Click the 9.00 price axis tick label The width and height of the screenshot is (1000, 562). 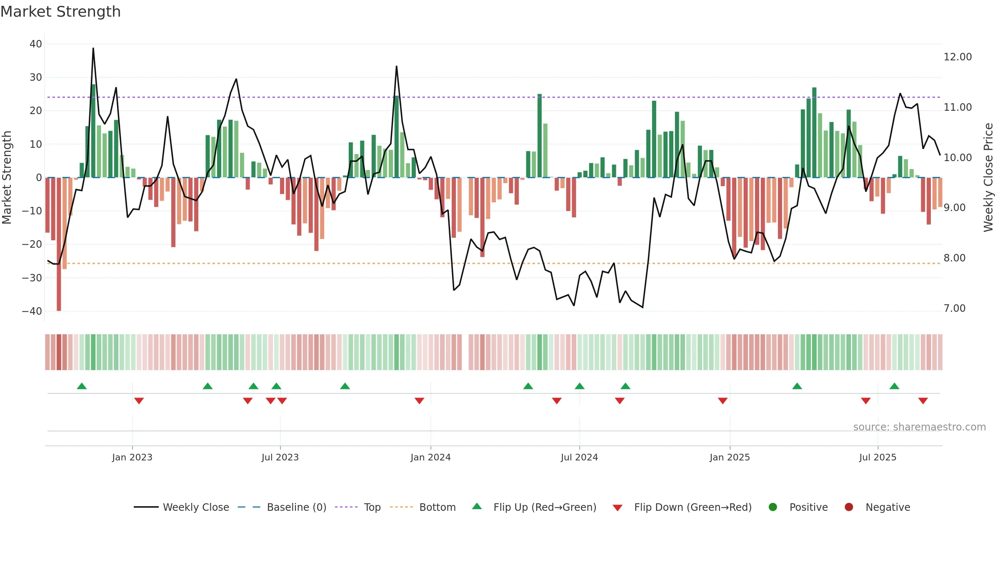[955, 208]
